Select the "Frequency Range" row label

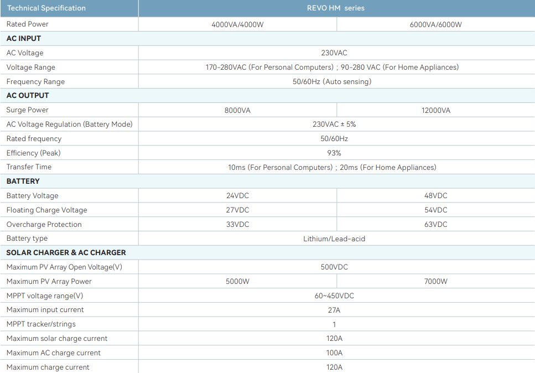(x=35, y=81)
